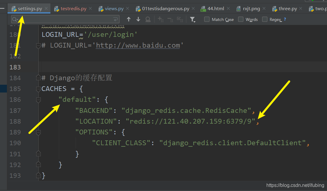Switch to the rxjt.png tab
327x191 pixels.
(x=251, y=8)
